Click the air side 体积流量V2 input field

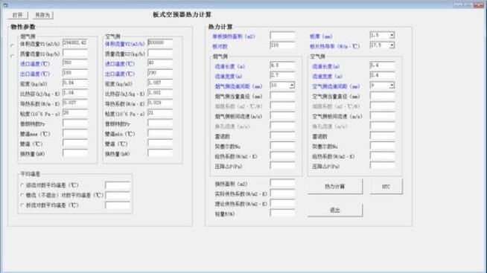160,43
